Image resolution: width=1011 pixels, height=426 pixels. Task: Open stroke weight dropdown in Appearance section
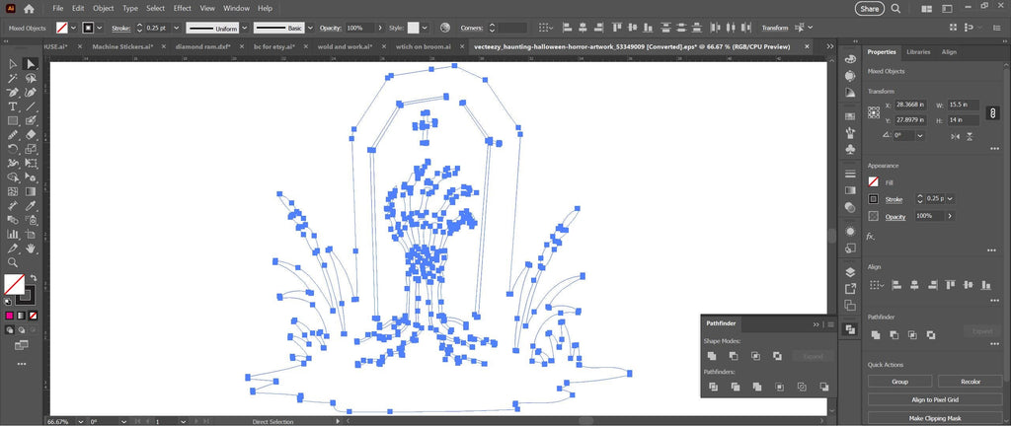[950, 199]
